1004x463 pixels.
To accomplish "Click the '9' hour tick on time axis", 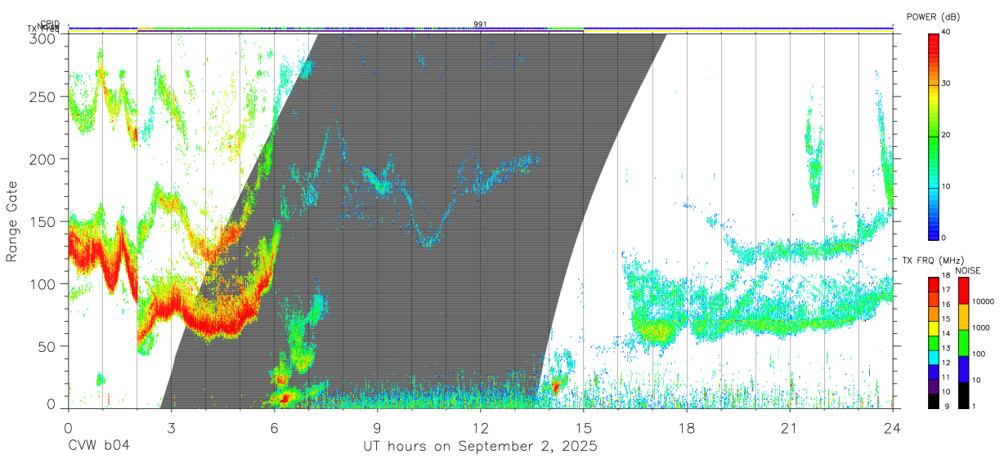I will pyautogui.click(x=377, y=427).
